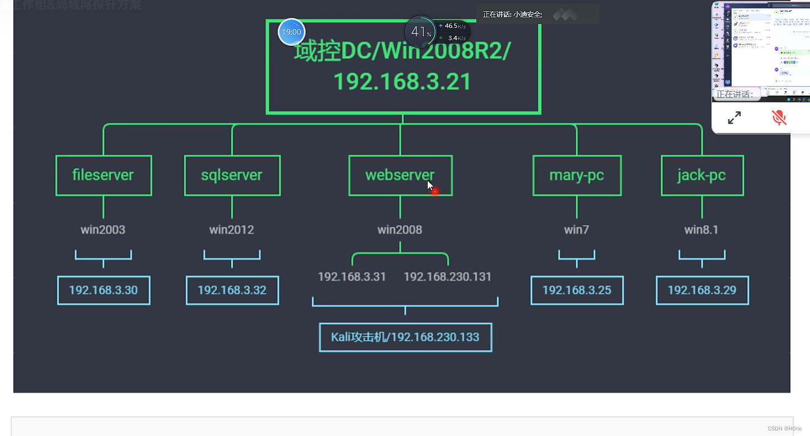The height and width of the screenshot is (436, 810).
Task: Click the red pointer dot near webserver
Action: pos(434,192)
